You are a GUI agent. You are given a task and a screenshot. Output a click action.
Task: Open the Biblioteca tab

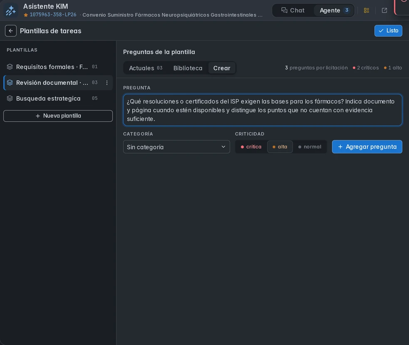[188, 68]
